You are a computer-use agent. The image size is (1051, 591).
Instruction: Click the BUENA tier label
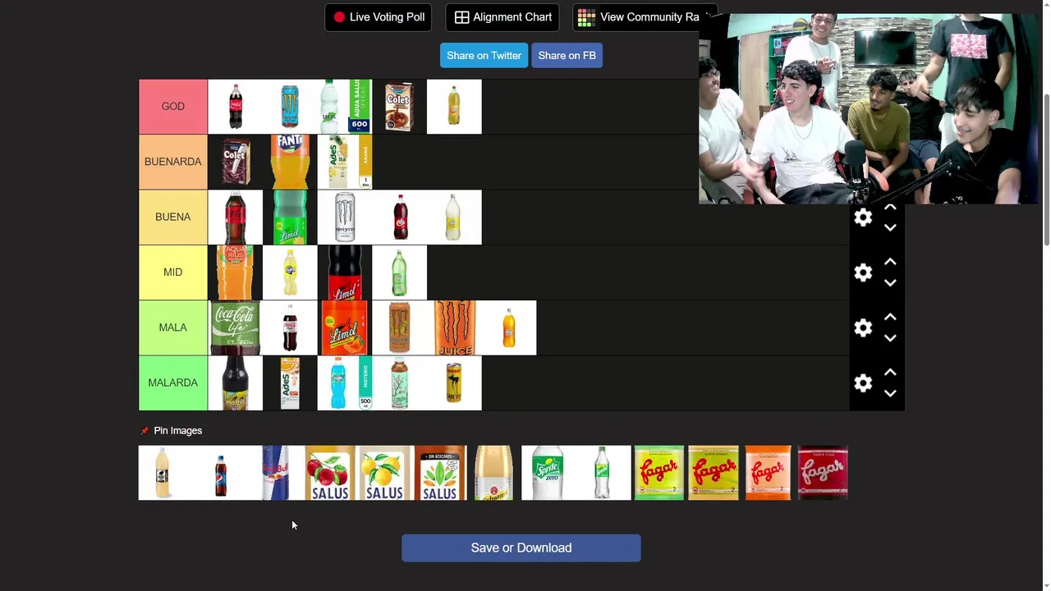[x=173, y=217]
